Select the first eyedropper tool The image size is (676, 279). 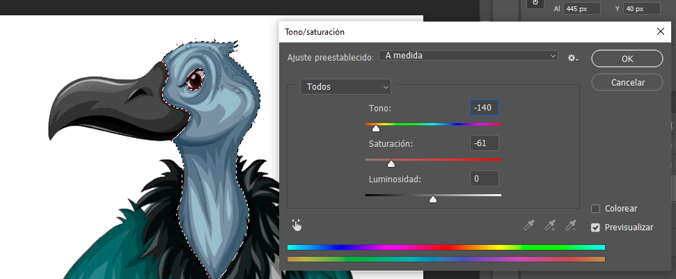coord(530,225)
